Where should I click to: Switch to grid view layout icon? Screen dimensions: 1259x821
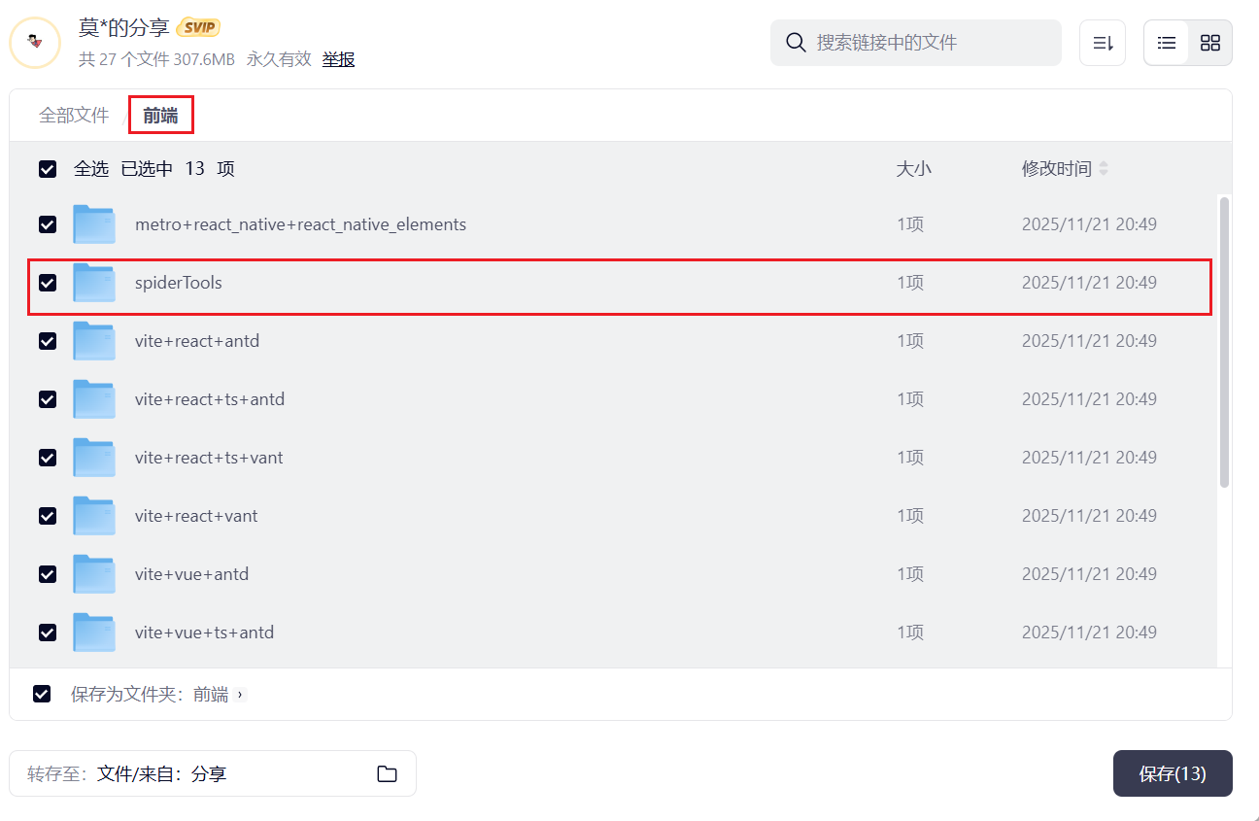click(1209, 43)
